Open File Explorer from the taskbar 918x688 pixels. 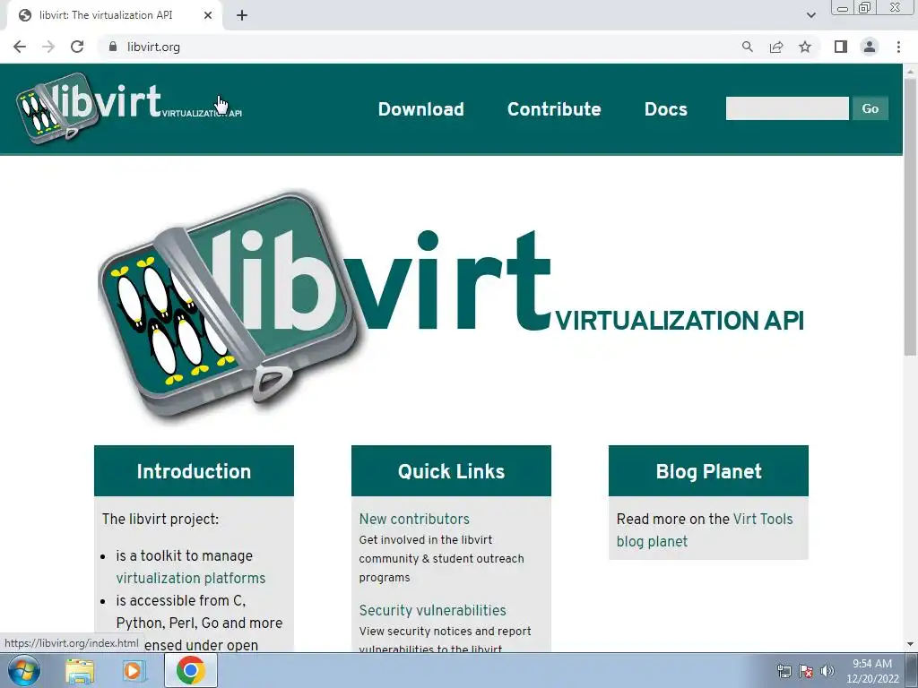click(80, 670)
